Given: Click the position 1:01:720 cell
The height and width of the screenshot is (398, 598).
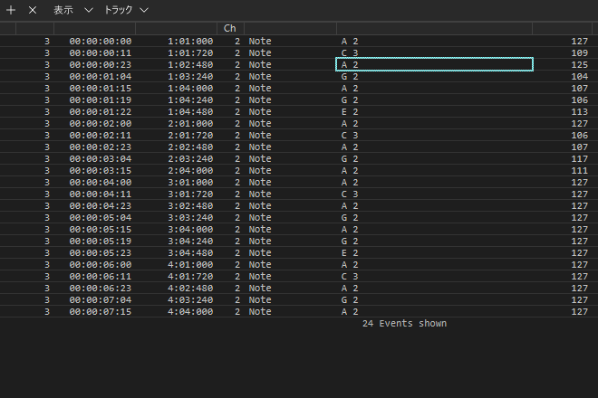Looking at the screenshot, I should coord(190,53).
